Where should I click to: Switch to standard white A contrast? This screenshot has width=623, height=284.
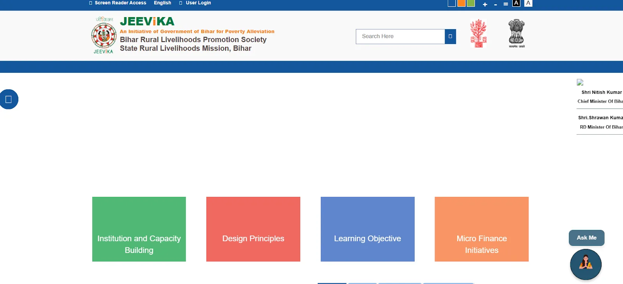click(528, 3)
